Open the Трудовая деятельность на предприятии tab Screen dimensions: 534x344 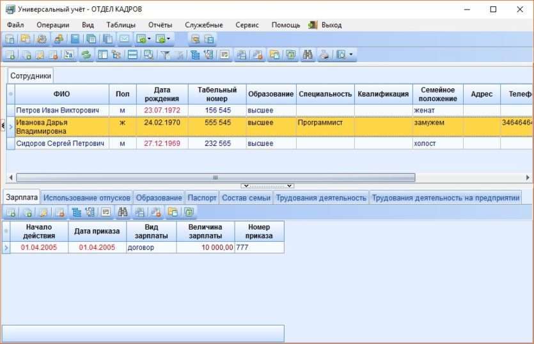pyautogui.click(x=446, y=198)
